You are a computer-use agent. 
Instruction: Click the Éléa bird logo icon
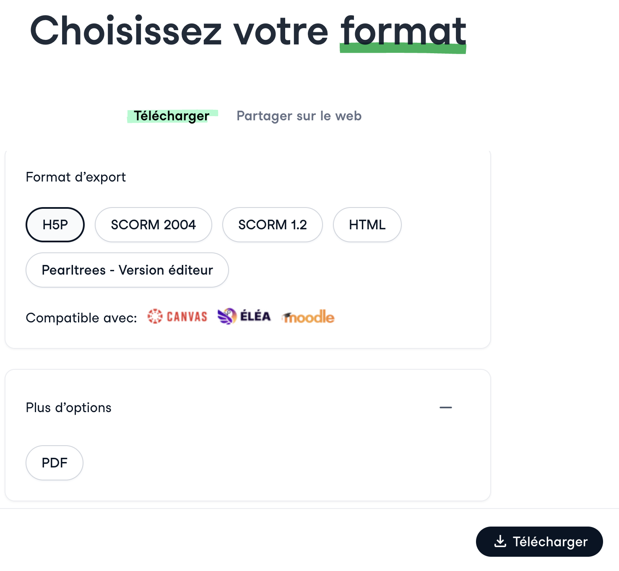[227, 317]
